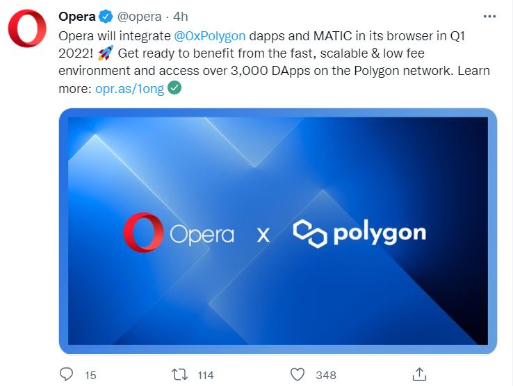Open the 4h timestamp link
This screenshot has width=513, height=386.
[181, 17]
